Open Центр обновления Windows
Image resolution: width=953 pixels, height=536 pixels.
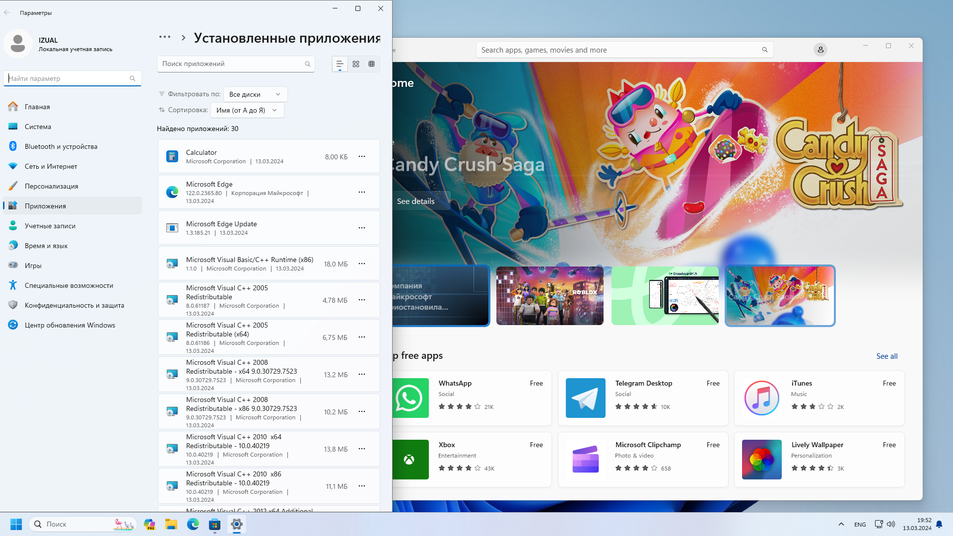(x=72, y=325)
